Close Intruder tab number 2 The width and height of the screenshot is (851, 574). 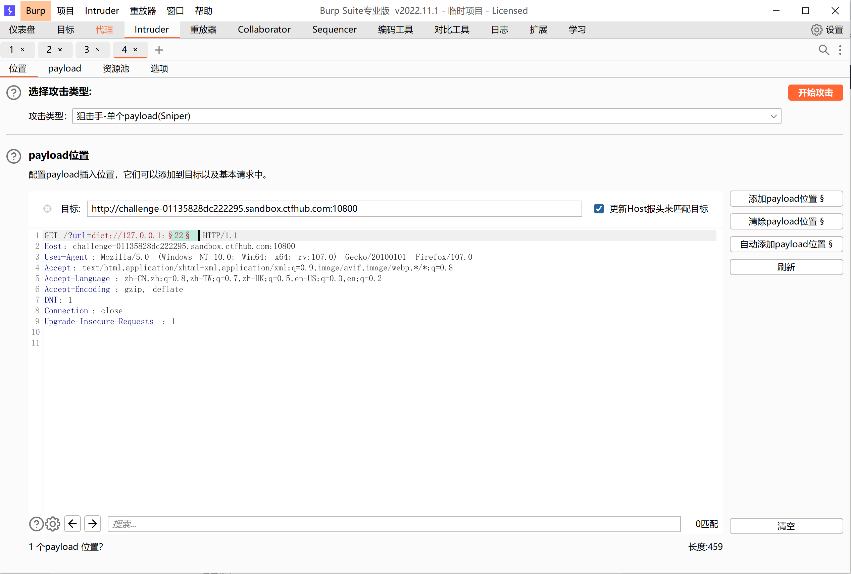pos(60,50)
